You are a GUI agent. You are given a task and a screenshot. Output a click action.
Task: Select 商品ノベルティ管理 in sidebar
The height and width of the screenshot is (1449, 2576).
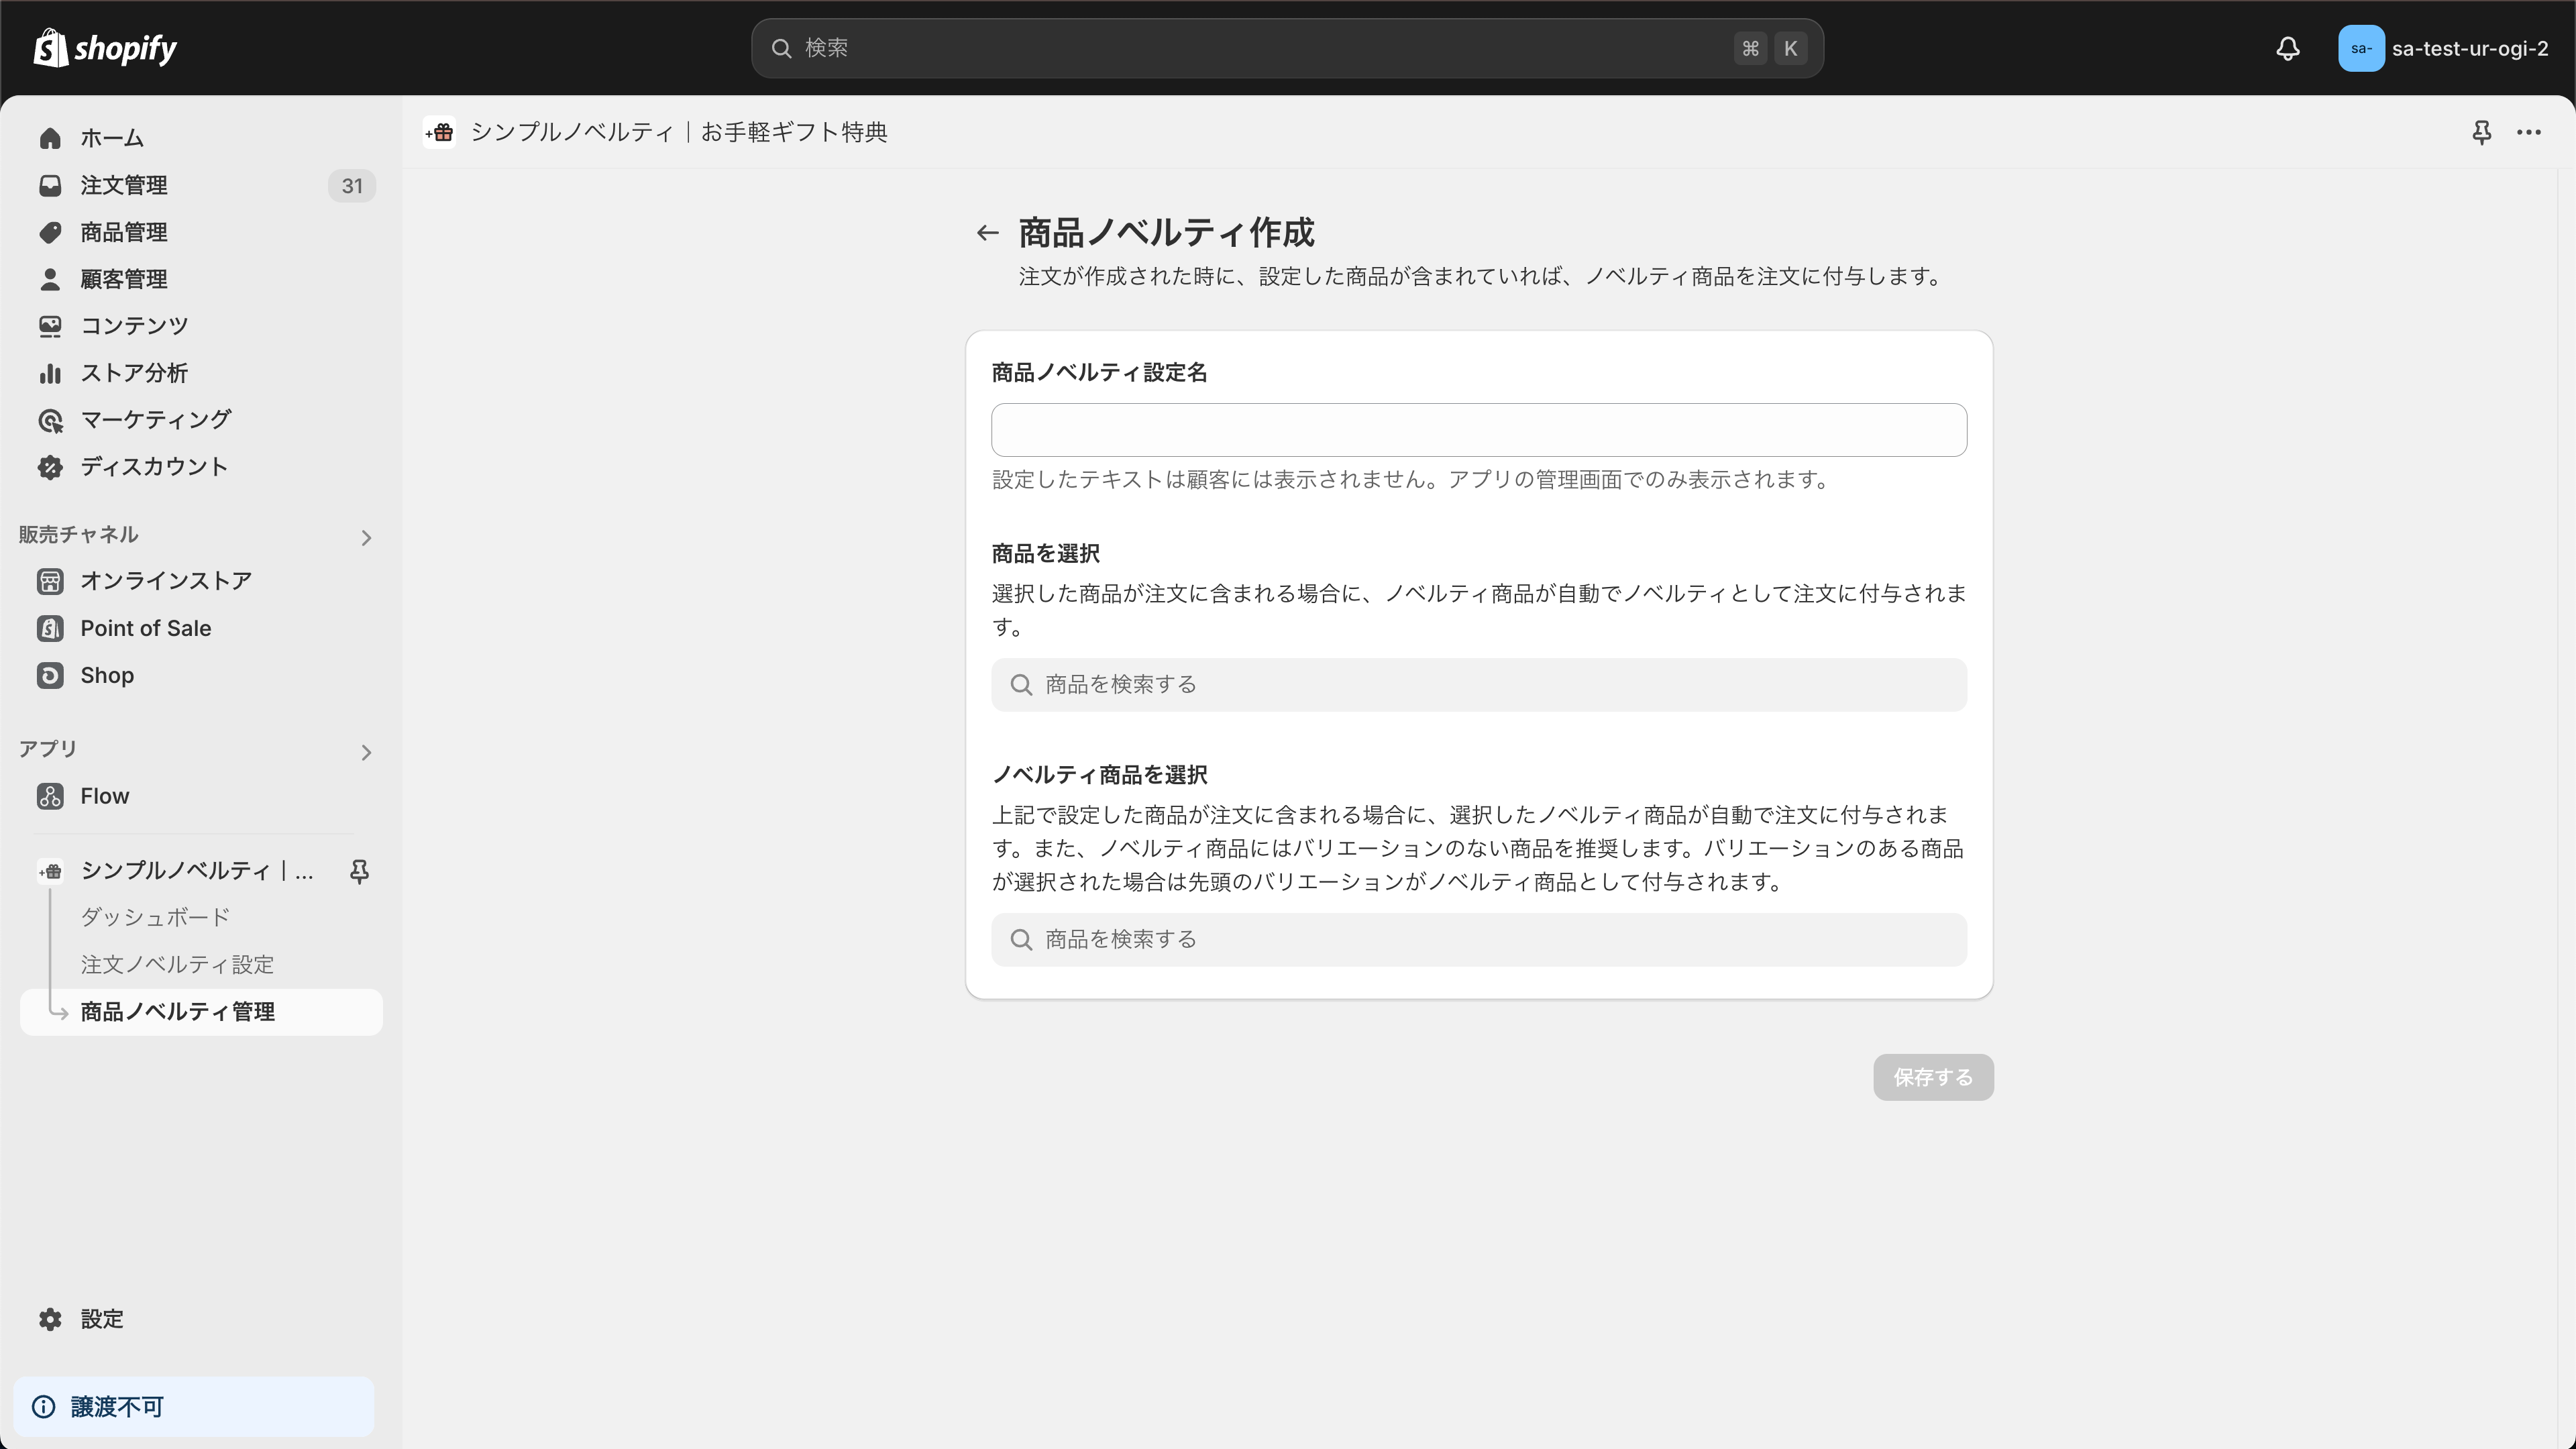177,1011
